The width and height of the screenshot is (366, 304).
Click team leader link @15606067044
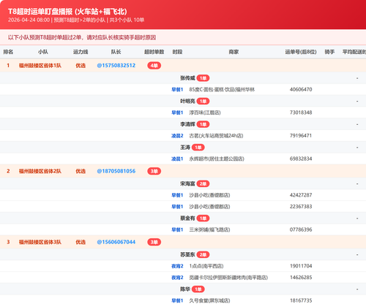[116, 242]
